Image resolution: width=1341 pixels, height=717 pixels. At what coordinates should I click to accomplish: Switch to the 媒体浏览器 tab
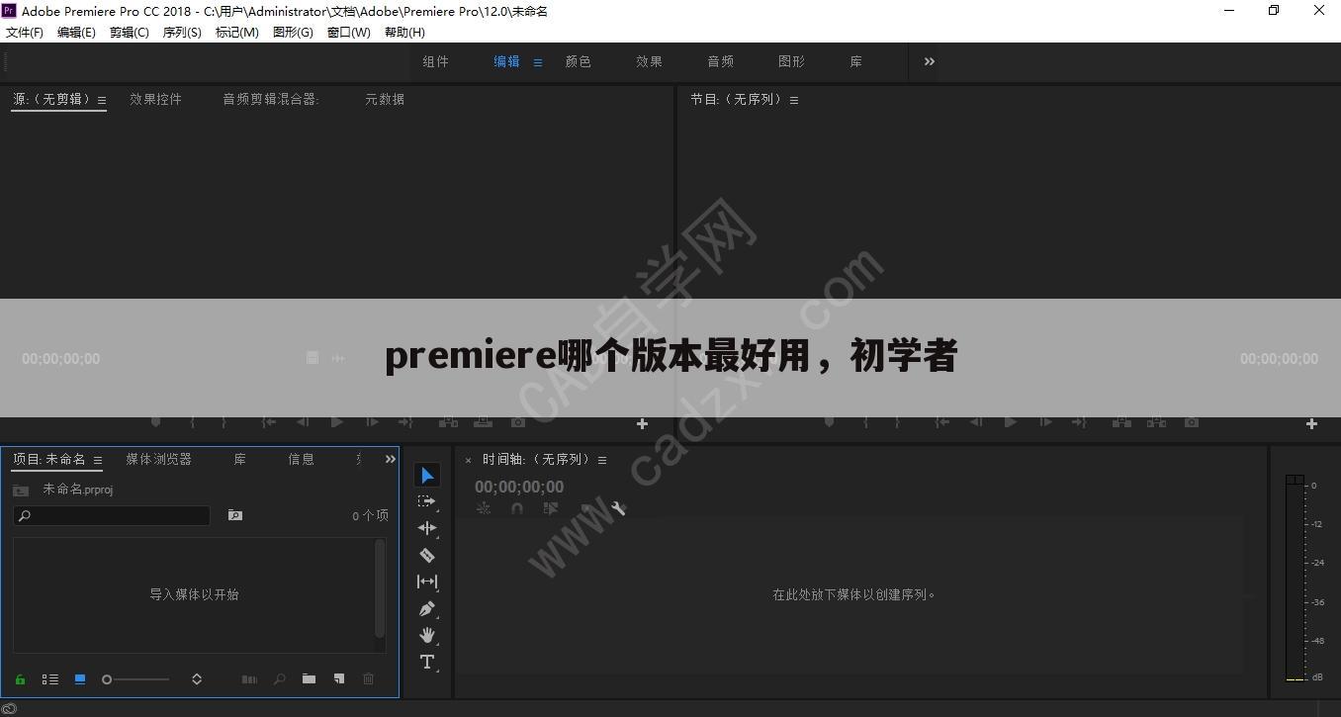click(x=158, y=459)
